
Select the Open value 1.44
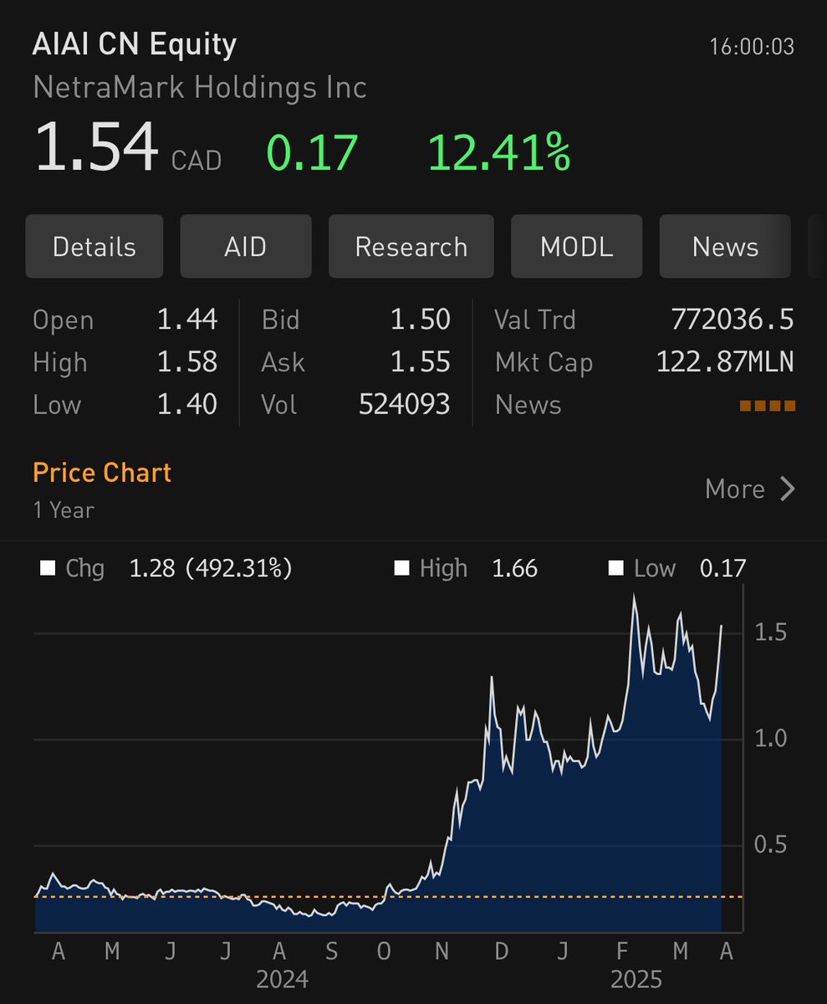coord(187,320)
